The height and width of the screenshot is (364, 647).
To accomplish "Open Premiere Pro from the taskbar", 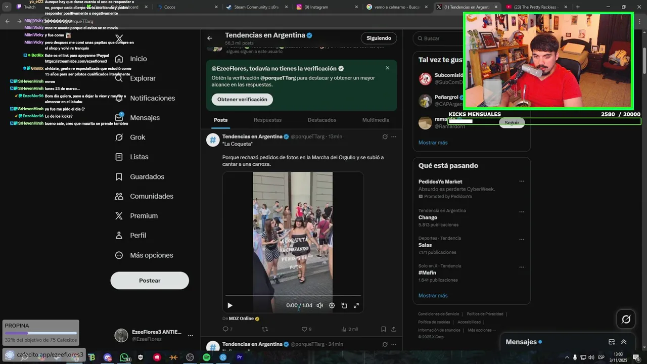I will [x=240, y=357].
